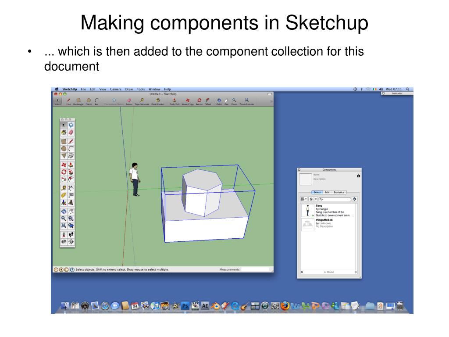This screenshot has width=449, height=337.
Task: Expand the toolbar overflow chevron
Action: tap(271, 101)
